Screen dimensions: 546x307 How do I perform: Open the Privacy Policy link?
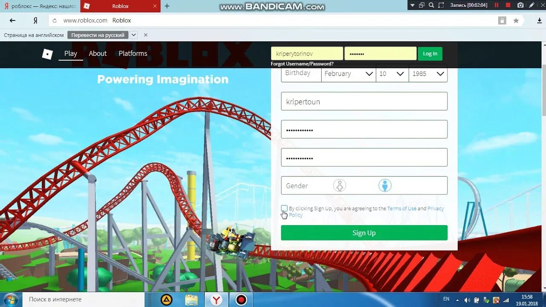coord(436,209)
